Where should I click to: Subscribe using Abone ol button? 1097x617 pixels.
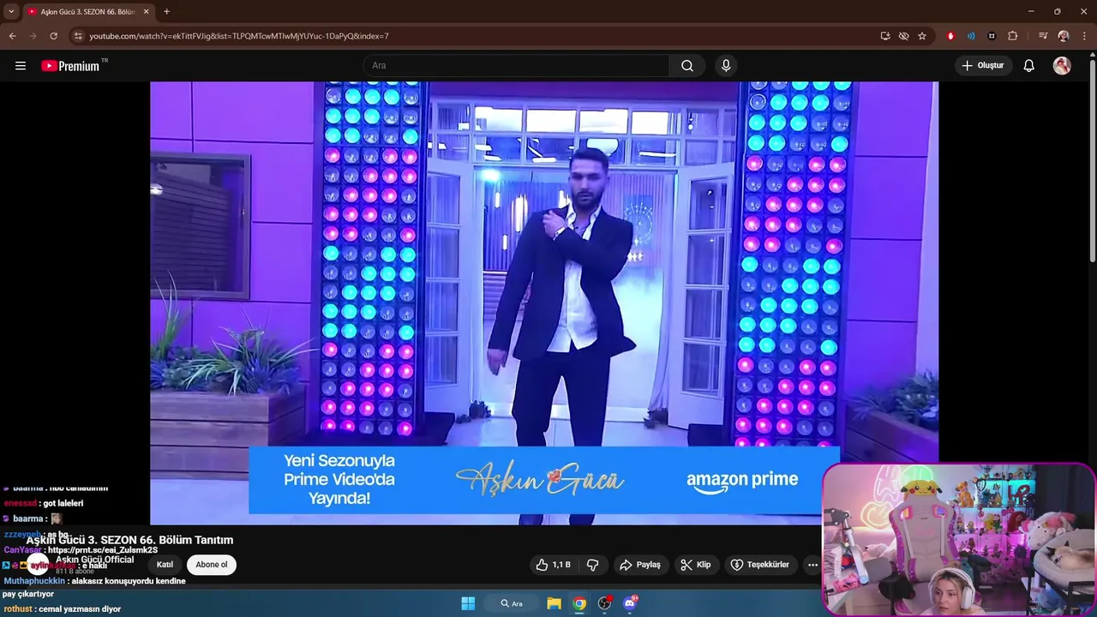(212, 565)
